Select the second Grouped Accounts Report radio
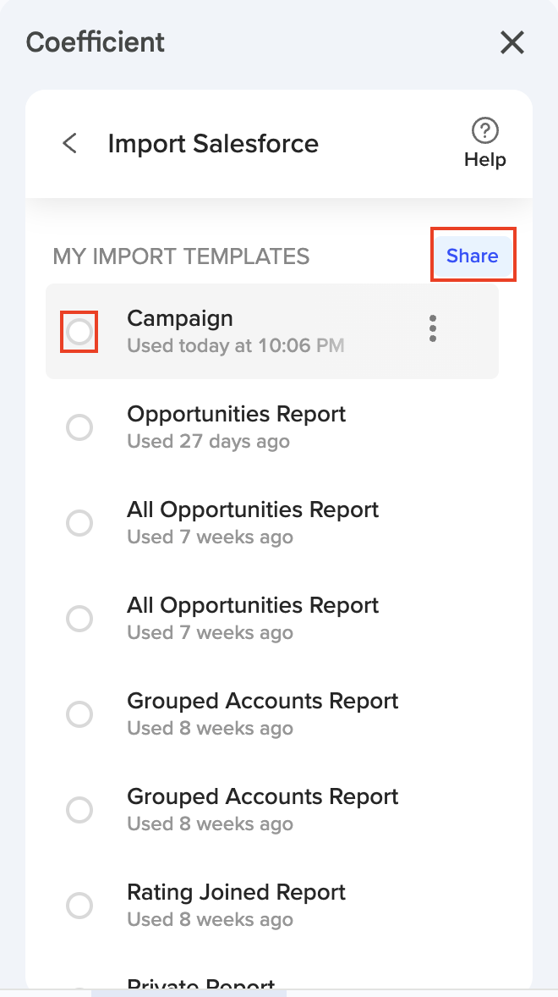Viewport: 558px width, 997px height. click(79, 810)
